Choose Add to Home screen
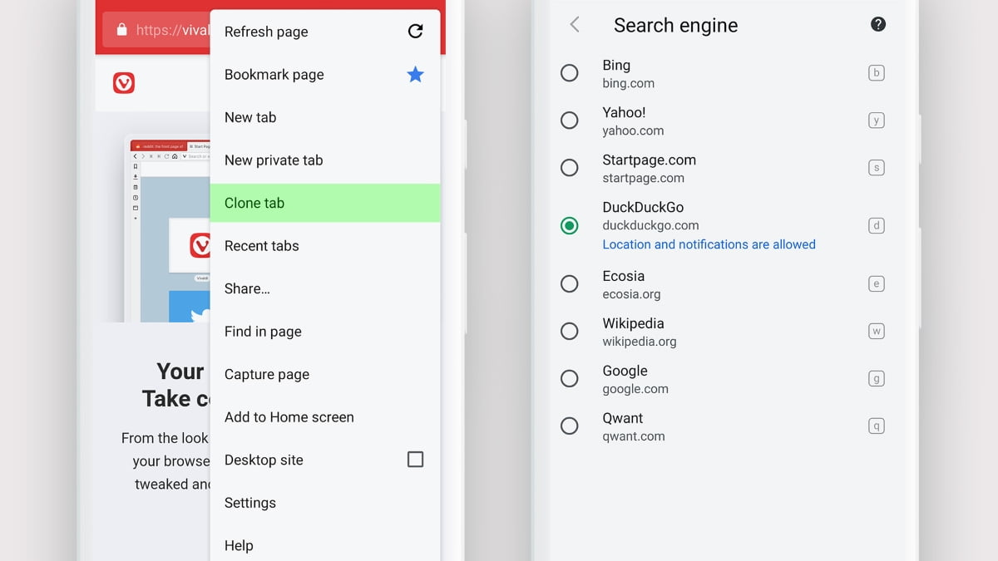998x561 pixels. coord(289,416)
